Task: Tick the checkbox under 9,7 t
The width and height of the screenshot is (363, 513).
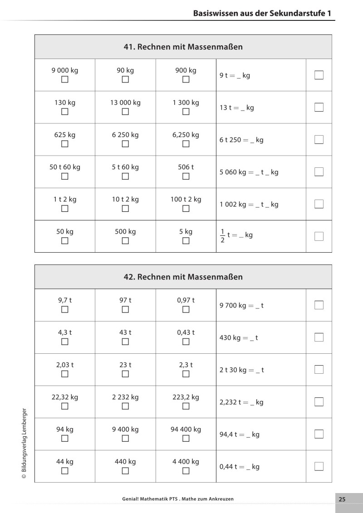Action: [x=65, y=309]
